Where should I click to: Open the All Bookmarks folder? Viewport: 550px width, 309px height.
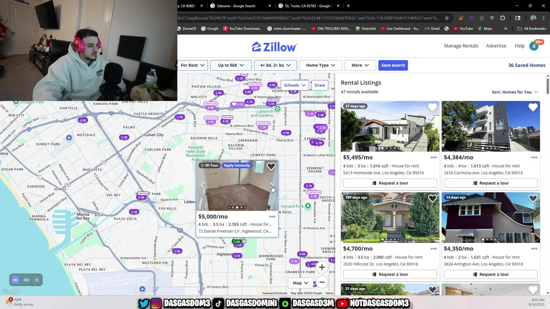tap(532, 29)
